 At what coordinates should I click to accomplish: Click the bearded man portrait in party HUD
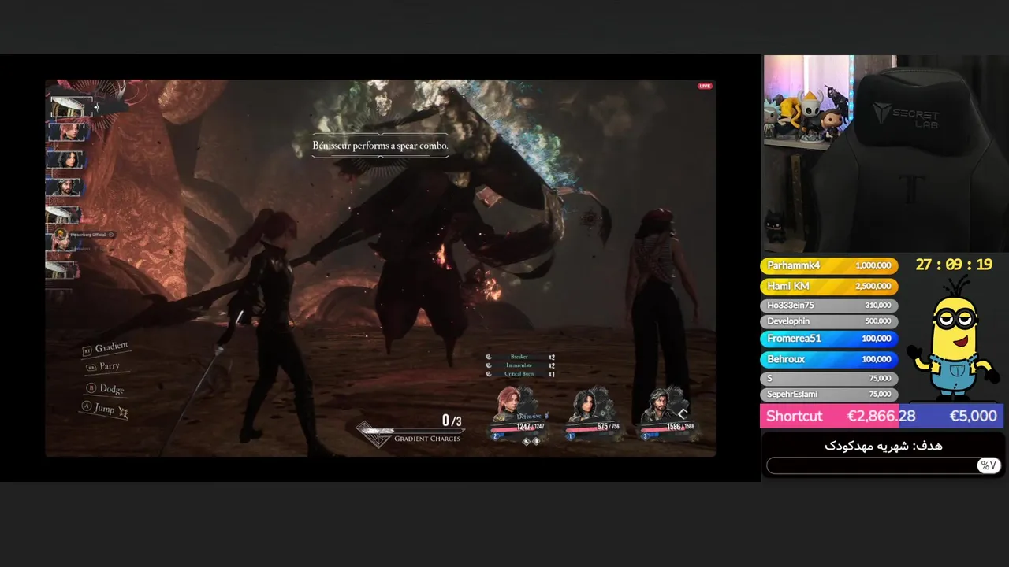(661, 403)
